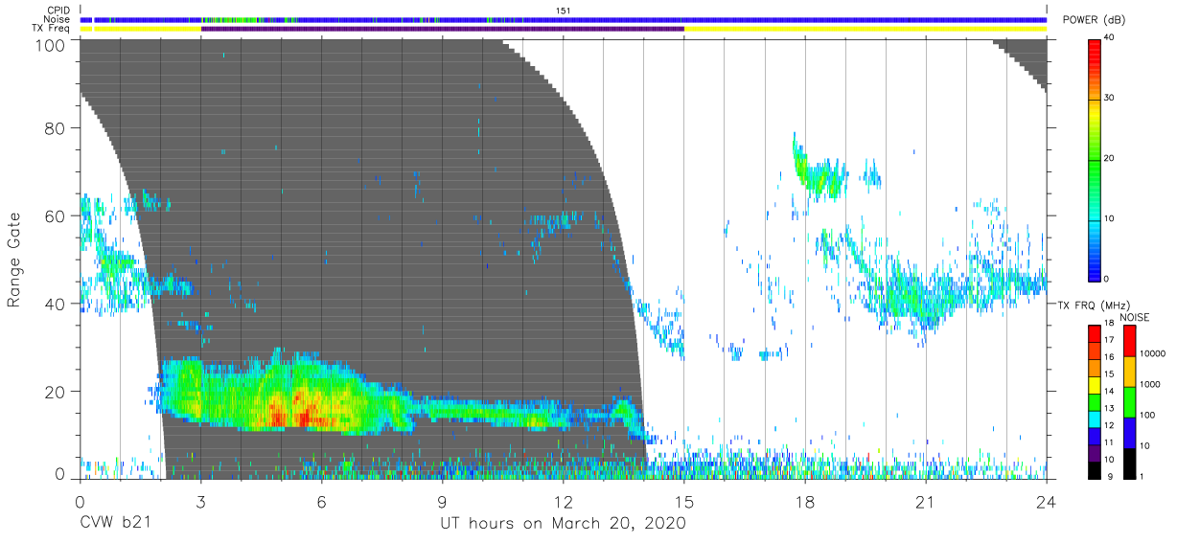Click the x-axis tick label 6
The height and width of the screenshot is (543, 1177).
(x=321, y=502)
